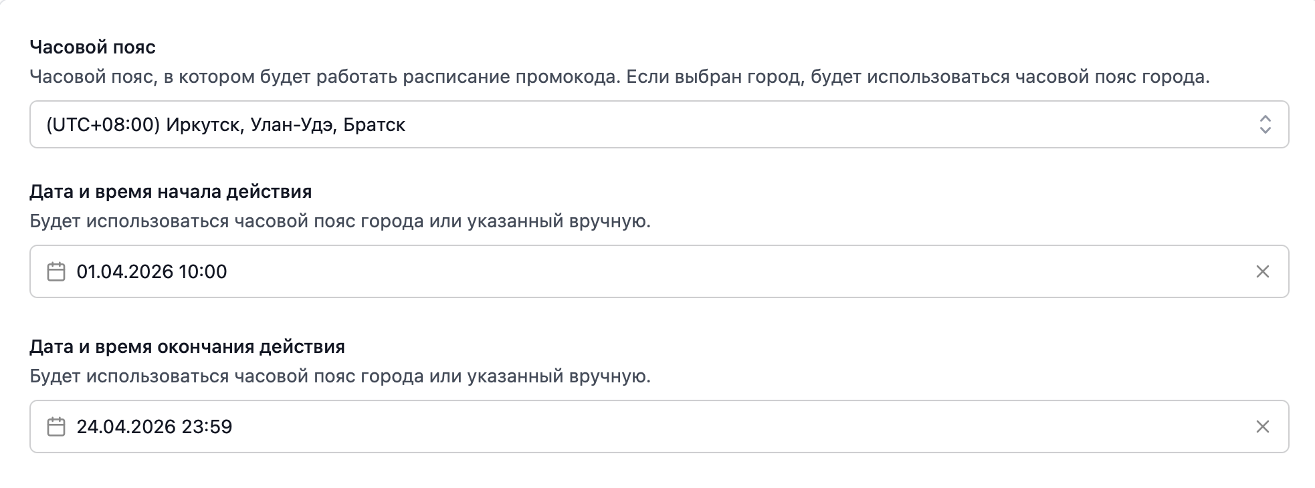This screenshot has width=1315, height=488.
Task: Click the 24.04.2026 date in the end field
Action: [x=124, y=427]
